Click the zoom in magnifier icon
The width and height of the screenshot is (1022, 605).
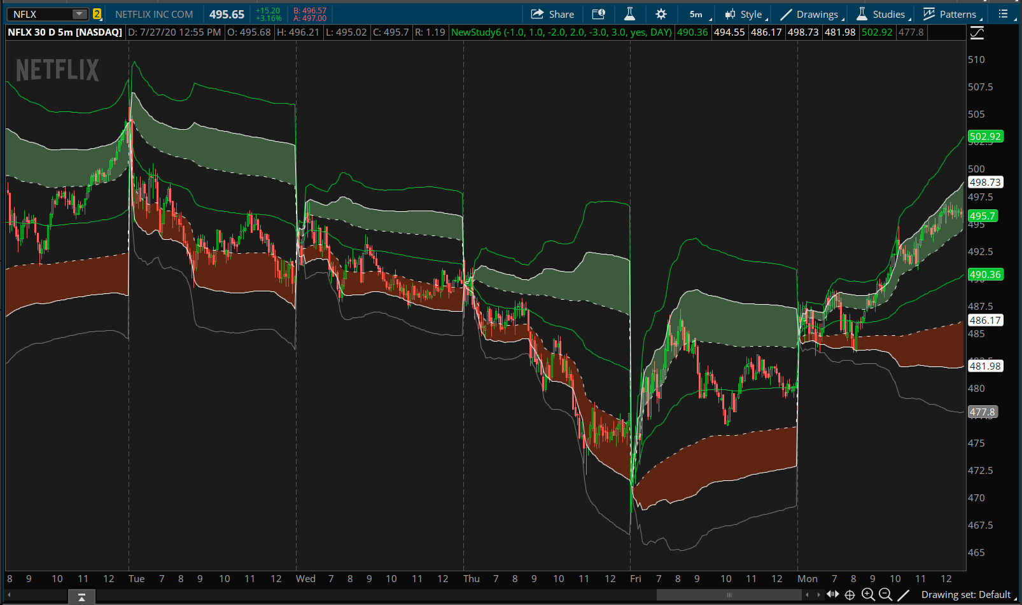[867, 594]
